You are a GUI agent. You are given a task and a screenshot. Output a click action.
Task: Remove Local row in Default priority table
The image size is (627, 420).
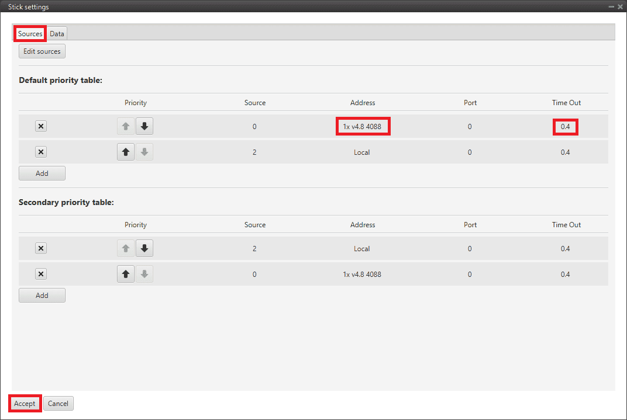(41, 152)
